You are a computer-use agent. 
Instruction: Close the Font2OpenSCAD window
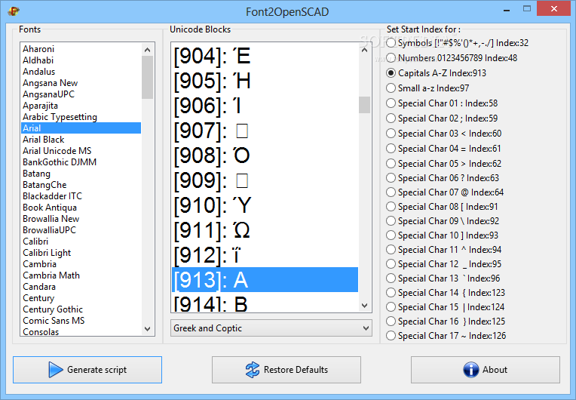coord(553,8)
